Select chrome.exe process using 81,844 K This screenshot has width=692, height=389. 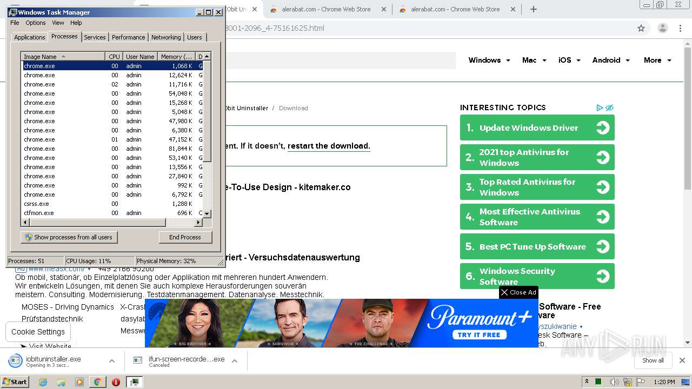pos(112,149)
